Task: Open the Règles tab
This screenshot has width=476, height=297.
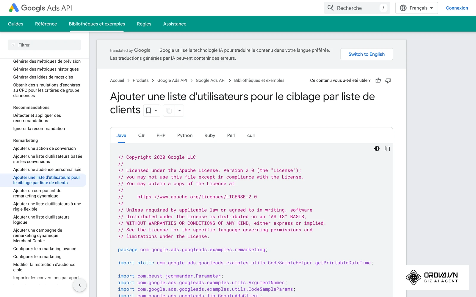Action: pos(144,24)
